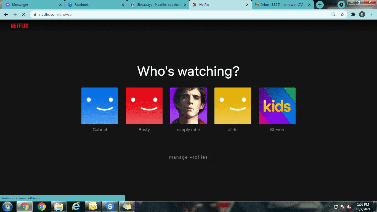Open the tab search dropdown arrow

pos(342,5)
